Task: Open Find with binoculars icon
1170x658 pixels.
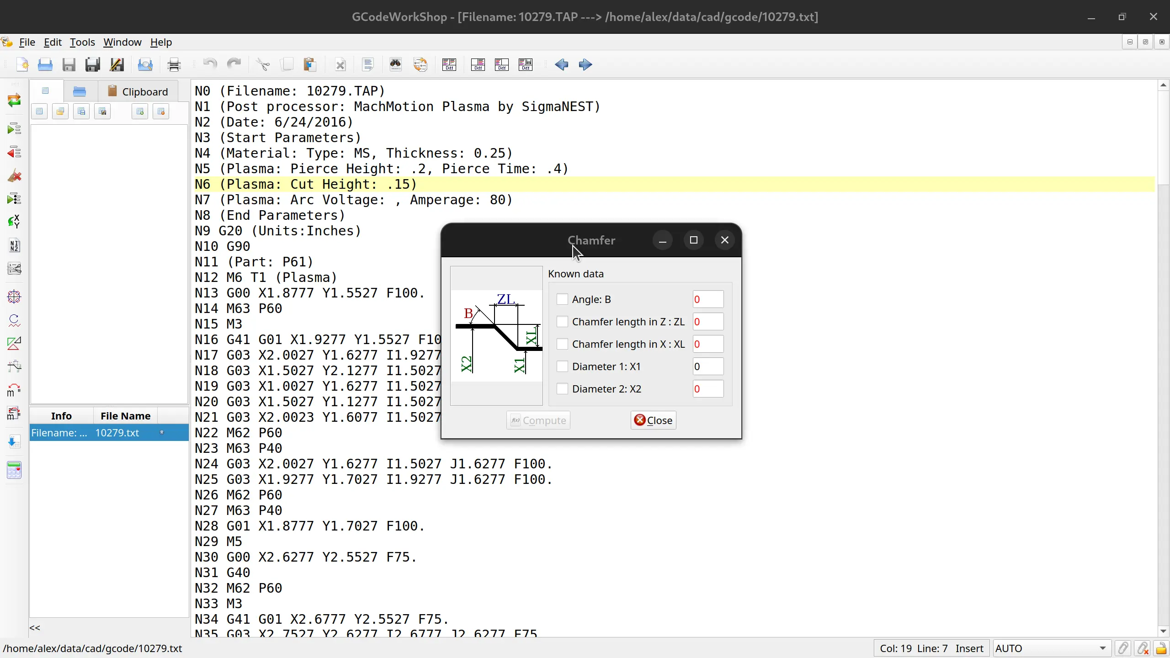Action: click(x=396, y=64)
